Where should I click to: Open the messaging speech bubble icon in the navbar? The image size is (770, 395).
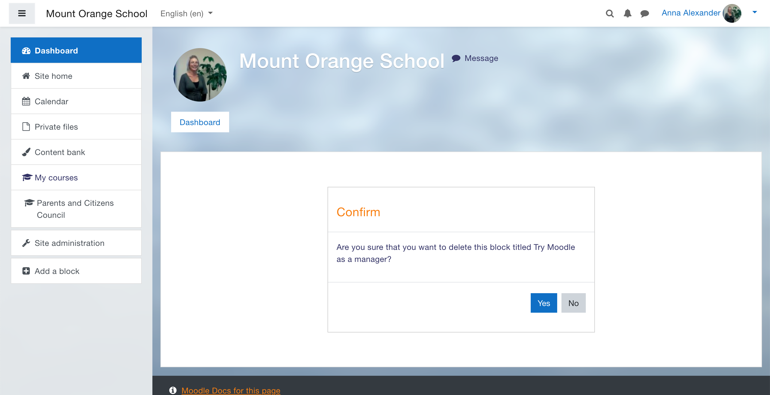pyautogui.click(x=645, y=13)
